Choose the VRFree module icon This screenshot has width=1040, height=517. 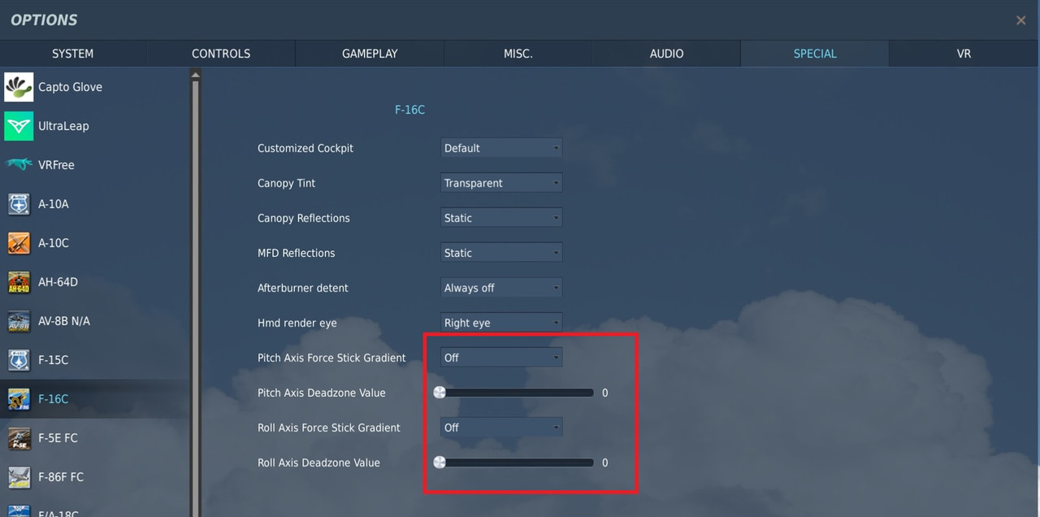click(19, 165)
